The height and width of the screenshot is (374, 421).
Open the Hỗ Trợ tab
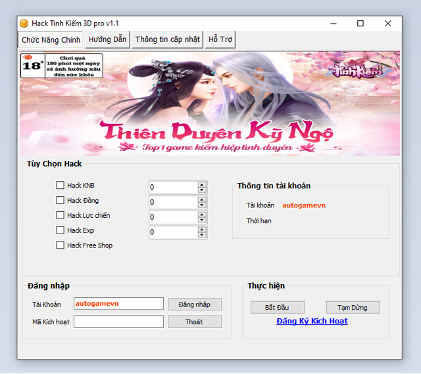coord(220,39)
